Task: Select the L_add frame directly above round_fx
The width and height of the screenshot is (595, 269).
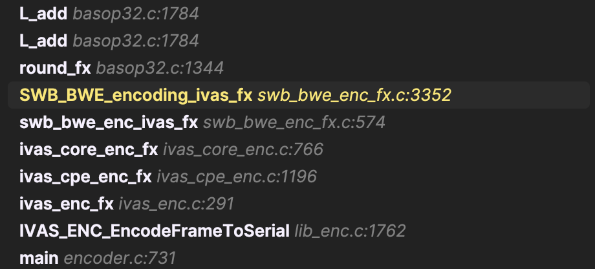Action: (x=43, y=41)
